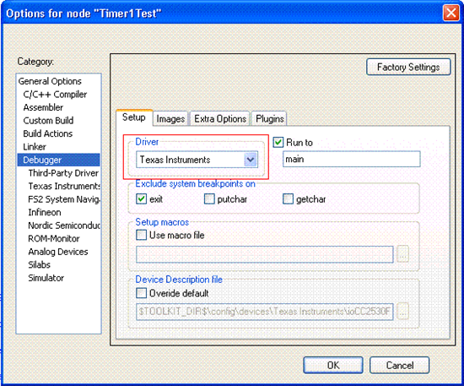Close the Options dialog window
Image resolution: width=464 pixels, height=386 pixels.
(451, 13)
